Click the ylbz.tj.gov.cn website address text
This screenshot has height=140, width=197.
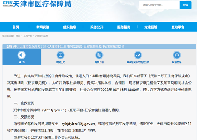coord(54,110)
